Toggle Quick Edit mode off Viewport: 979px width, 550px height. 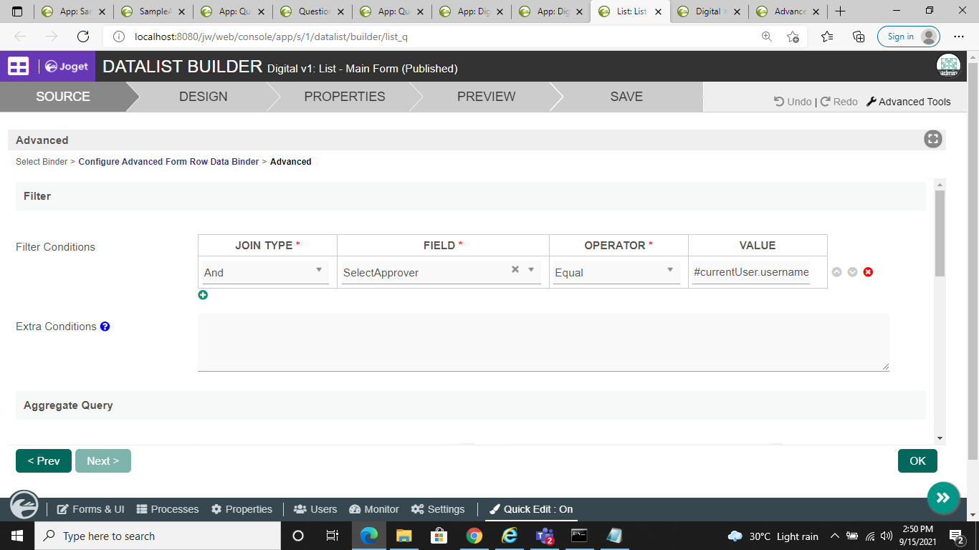[x=531, y=509]
